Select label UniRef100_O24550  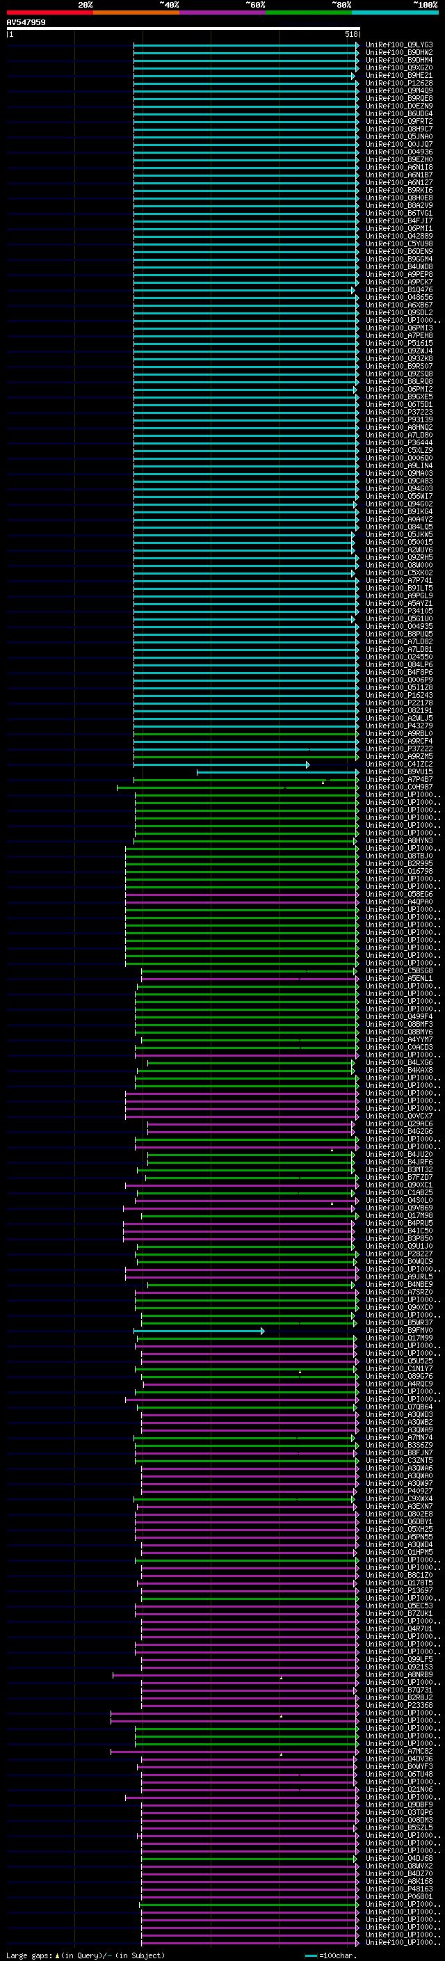coord(399,657)
